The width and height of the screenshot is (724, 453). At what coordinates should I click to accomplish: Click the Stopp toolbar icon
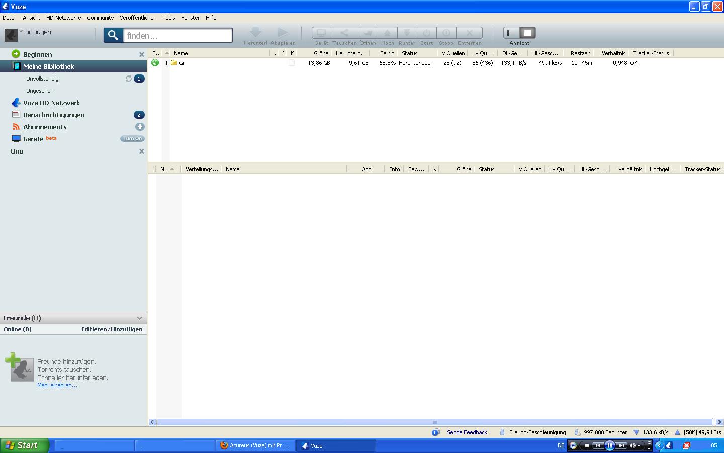[446, 33]
